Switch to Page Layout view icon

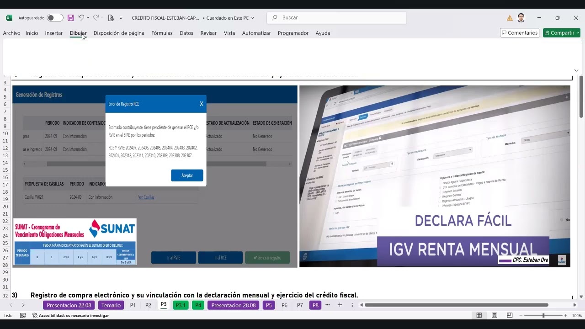pyautogui.click(x=495, y=315)
